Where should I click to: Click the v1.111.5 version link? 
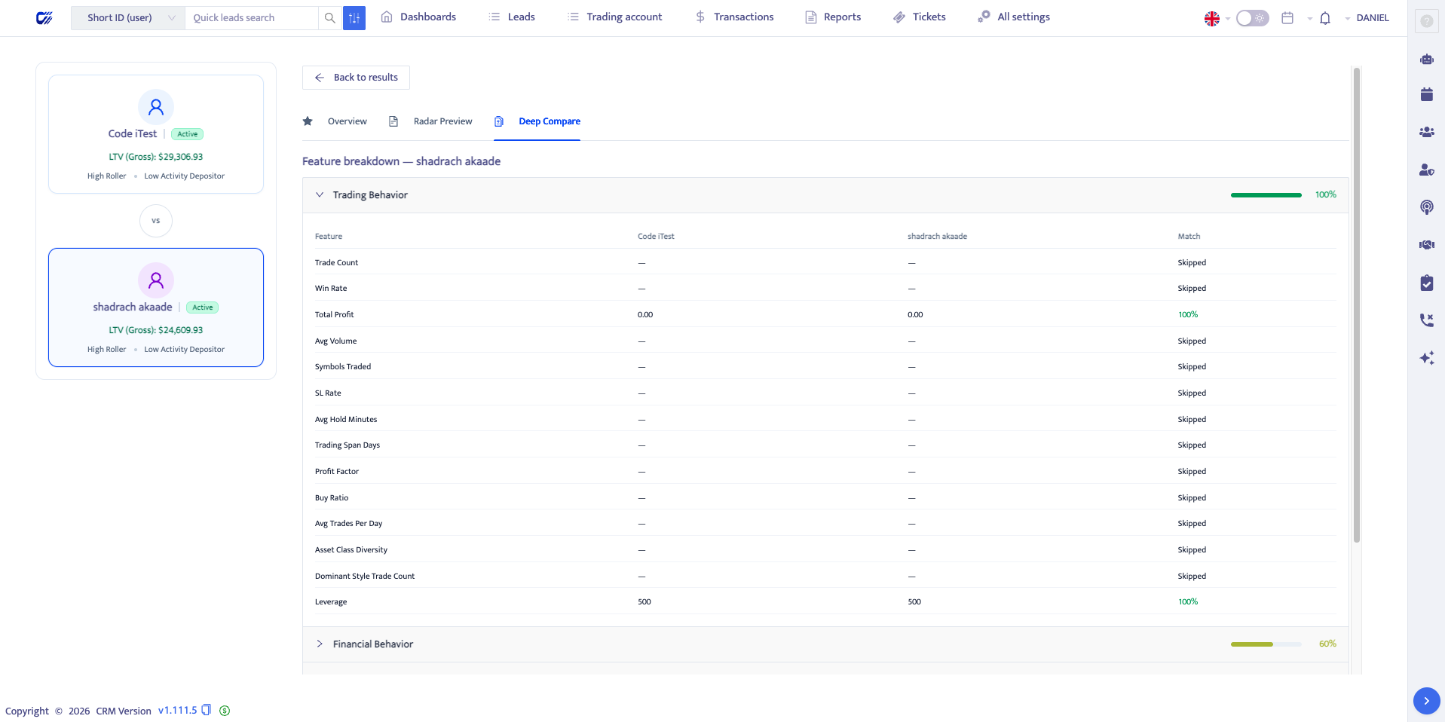coord(177,710)
